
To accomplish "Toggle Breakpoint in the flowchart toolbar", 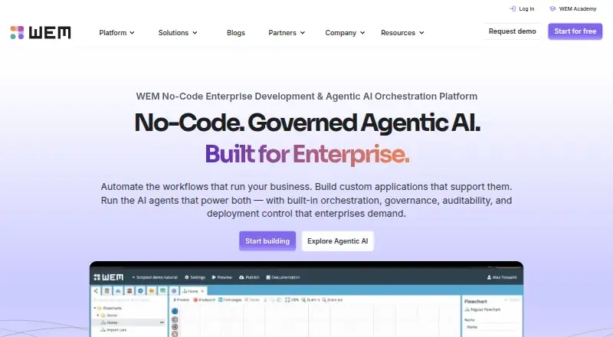I will click(x=204, y=300).
